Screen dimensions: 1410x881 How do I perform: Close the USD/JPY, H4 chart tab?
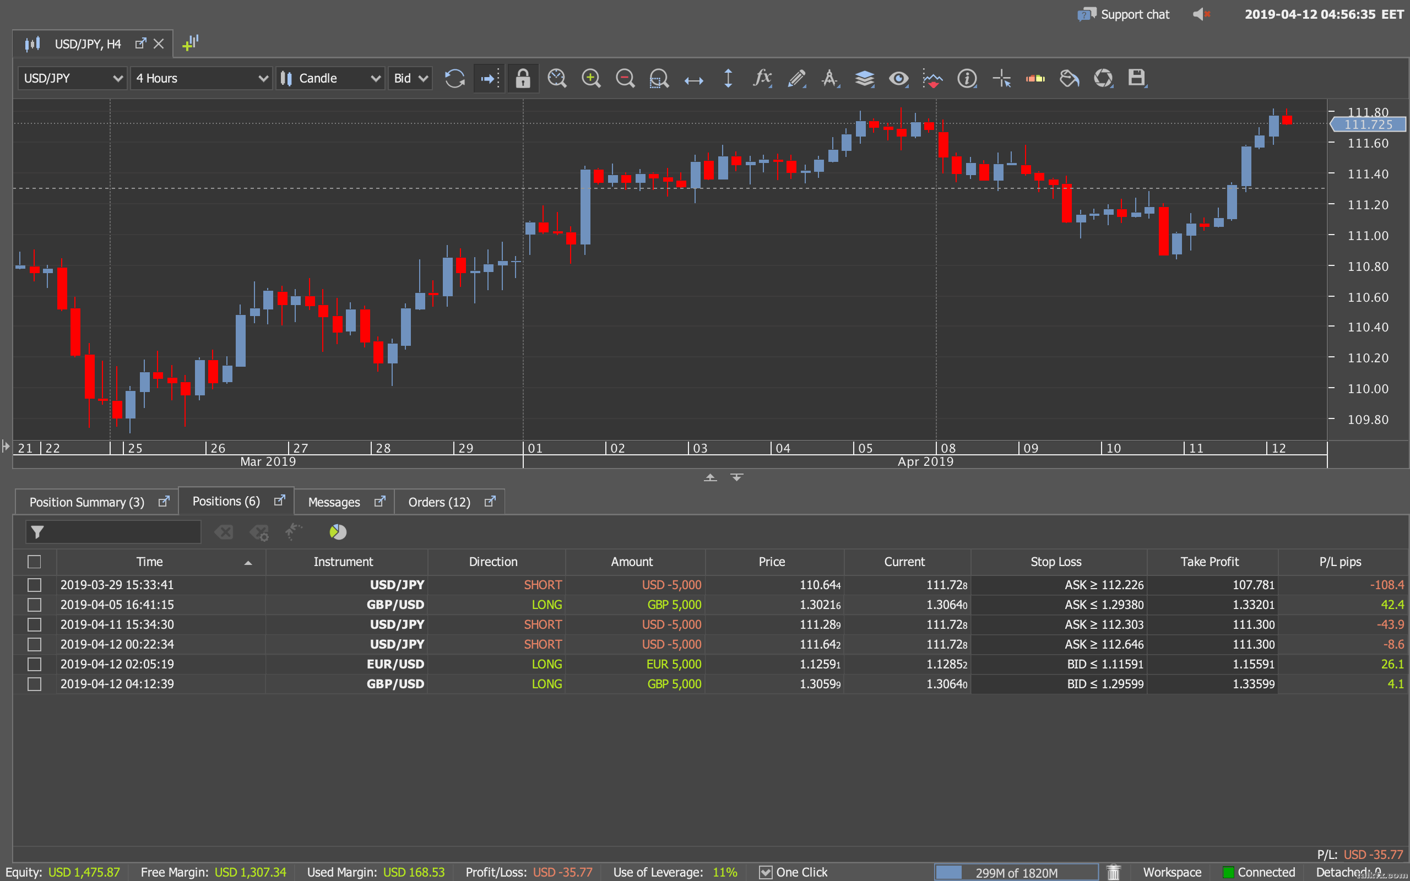pyautogui.click(x=159, y=43)
